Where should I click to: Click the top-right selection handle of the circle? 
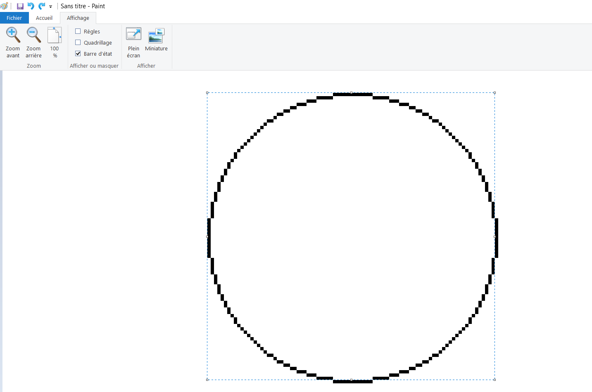point(495,93)
